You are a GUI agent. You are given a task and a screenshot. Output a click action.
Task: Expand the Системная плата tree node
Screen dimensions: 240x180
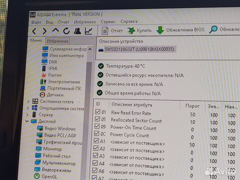[28, 101]
